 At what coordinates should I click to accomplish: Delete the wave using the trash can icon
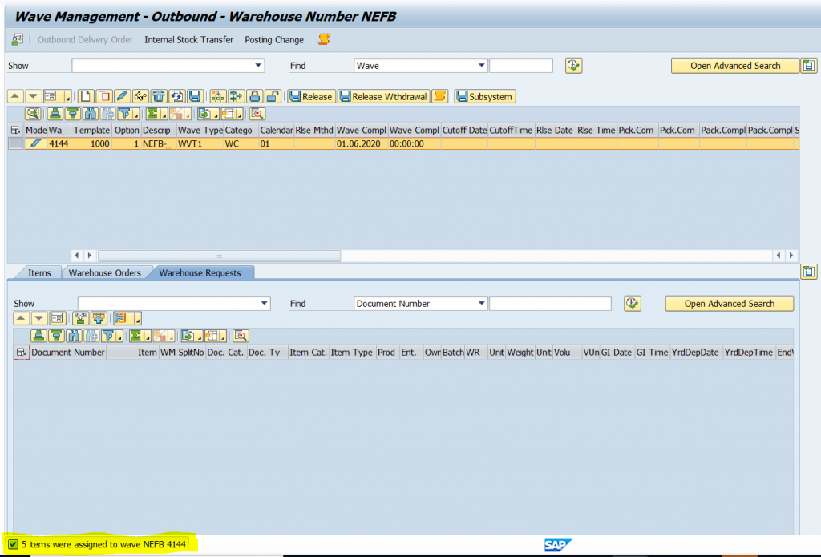click(x=159, y=96)
